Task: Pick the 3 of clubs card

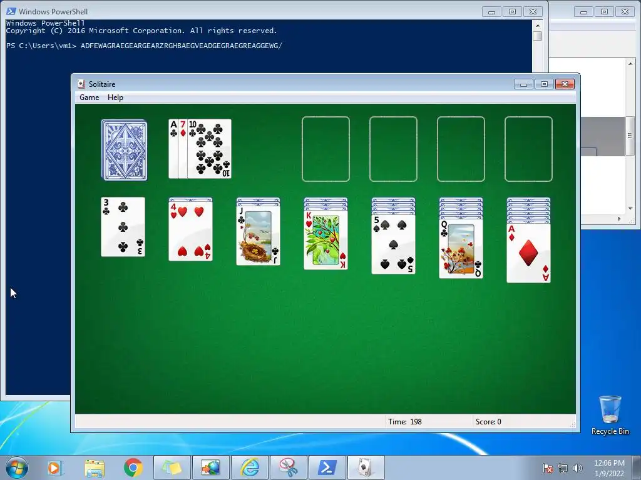Action: click(x=123, y=227)
